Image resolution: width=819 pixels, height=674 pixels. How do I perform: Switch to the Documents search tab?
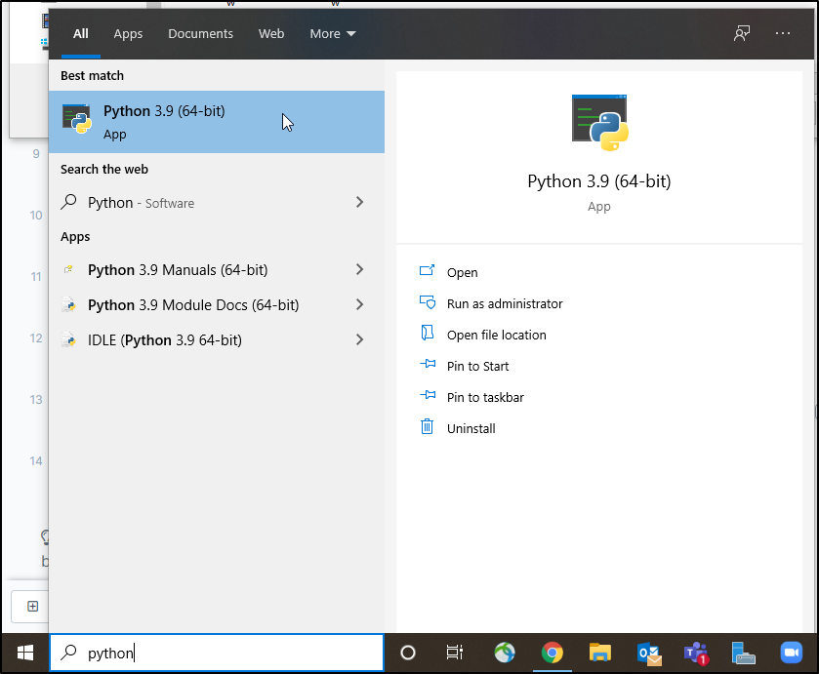coord(200,33)
